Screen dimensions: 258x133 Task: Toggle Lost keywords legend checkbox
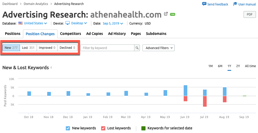pyautogui.click(x=103, y=128)
